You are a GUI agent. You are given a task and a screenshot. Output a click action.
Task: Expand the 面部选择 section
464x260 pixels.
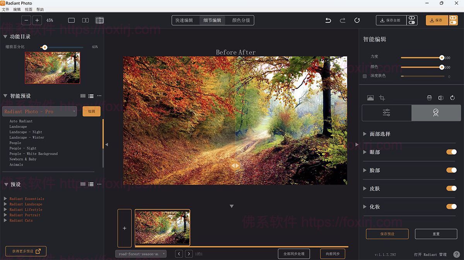pos(365,134)
